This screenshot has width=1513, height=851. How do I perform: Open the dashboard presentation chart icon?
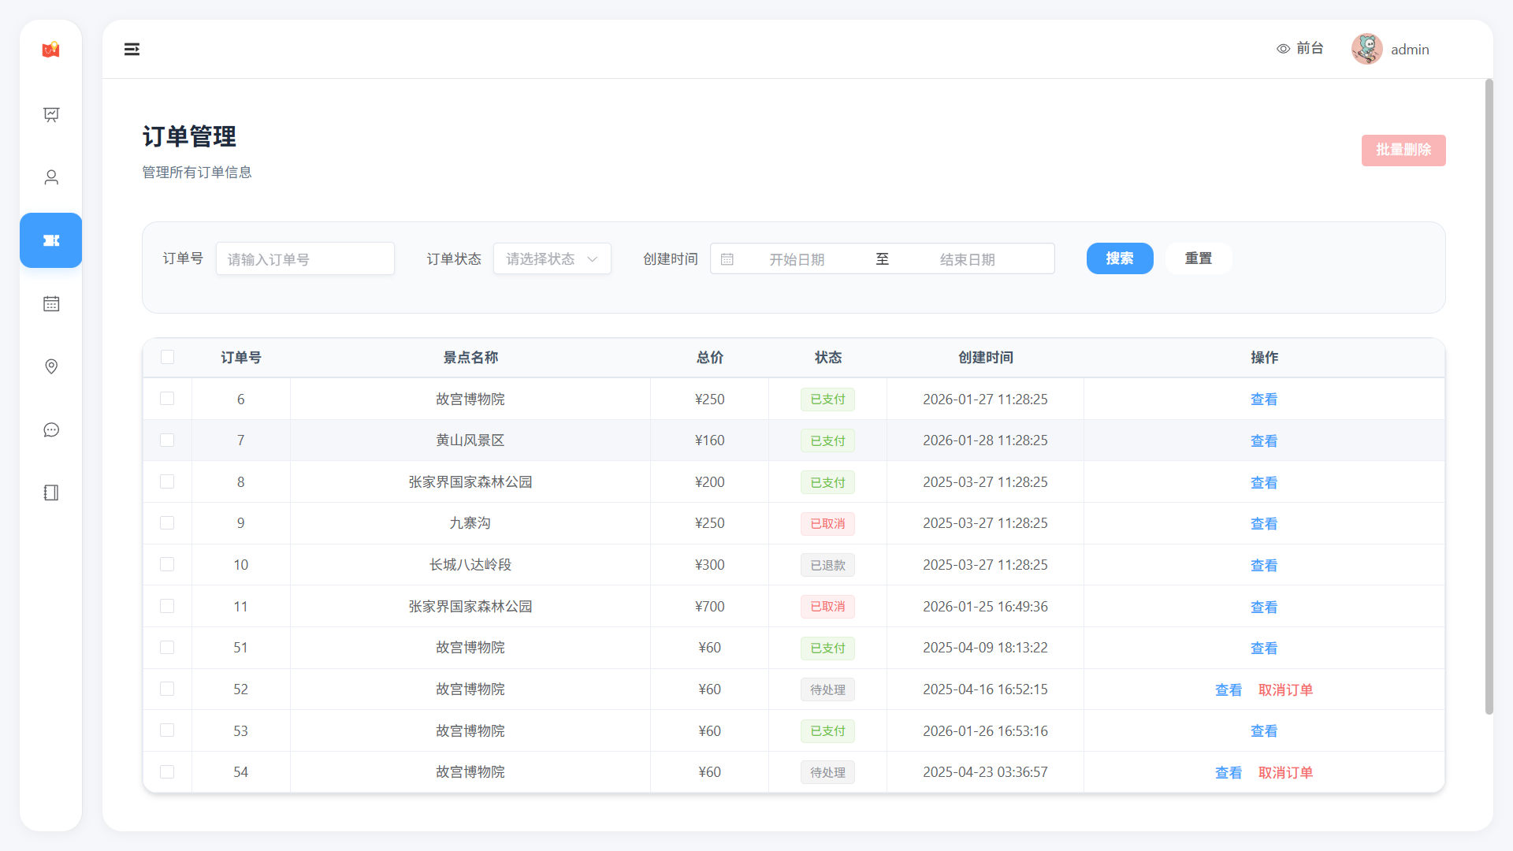click(x=51, y=115)
